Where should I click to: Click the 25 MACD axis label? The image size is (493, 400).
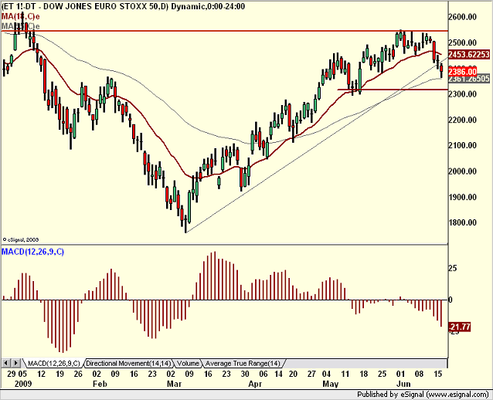[453, 269]
